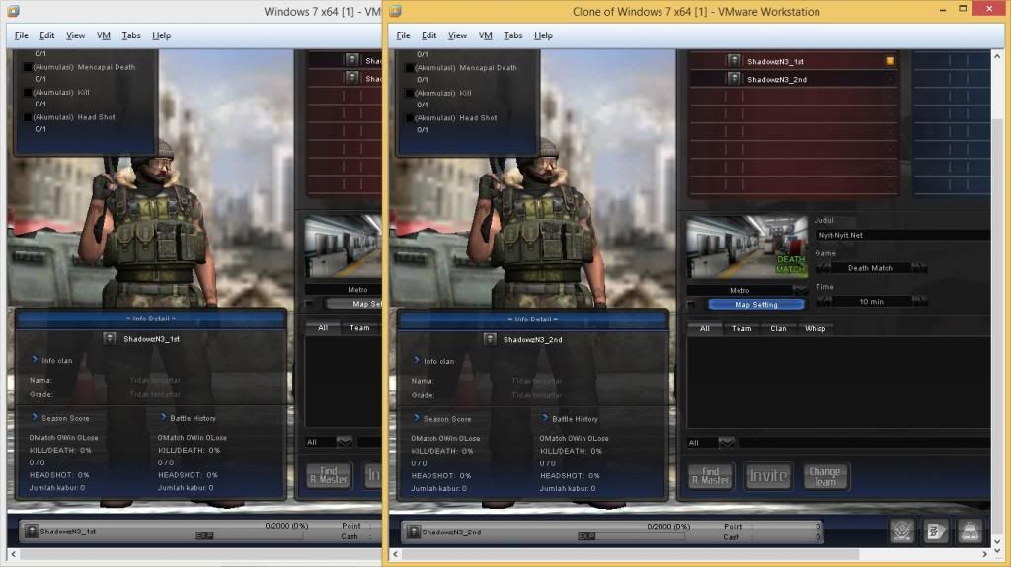Image resolution: width=1011 pixels, height=567 pixels.
Task: Toggle Kill mission checkbox in Clone window
Action: coord(409,93)
